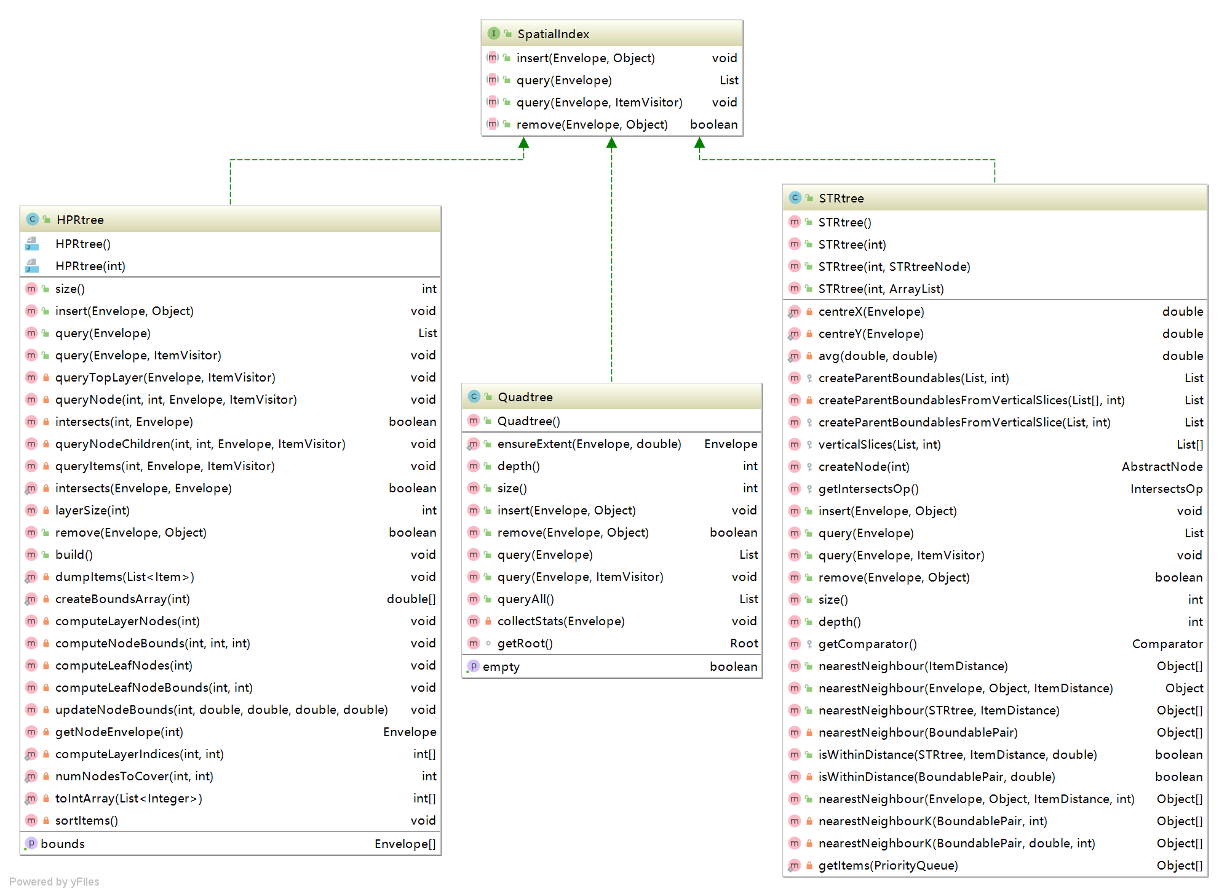Select the remove(Envelope, Object) method in SpatialIndex
This screenshot has height=896, width=1227.
click(592, 124)
